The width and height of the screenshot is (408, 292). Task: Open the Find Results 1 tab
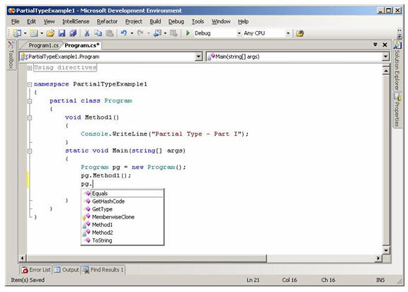coord(103,270)
